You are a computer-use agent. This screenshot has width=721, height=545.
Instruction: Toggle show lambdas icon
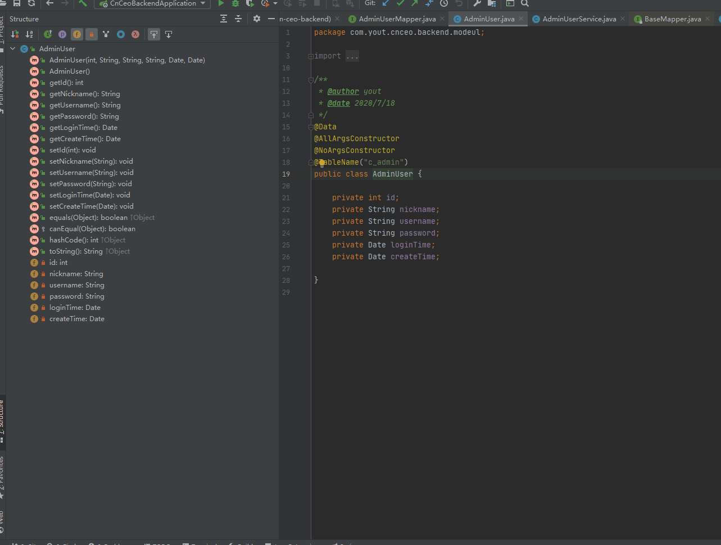[x=135, y=34]
